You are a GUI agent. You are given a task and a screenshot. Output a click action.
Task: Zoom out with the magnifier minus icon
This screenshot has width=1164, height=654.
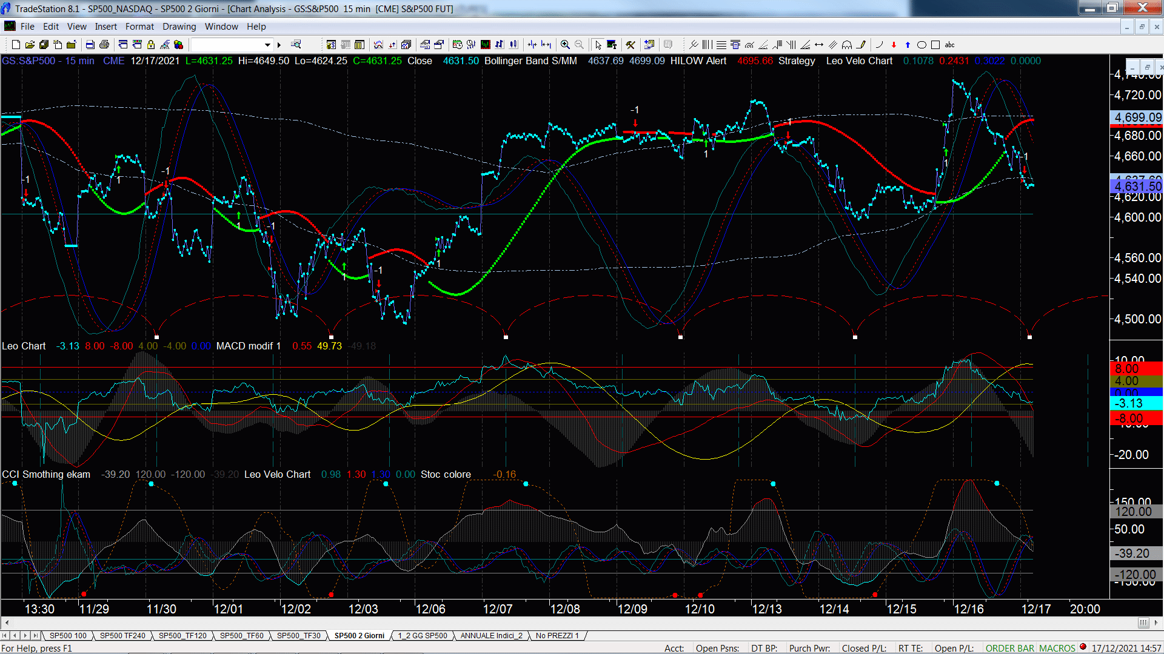coord(579,45)
